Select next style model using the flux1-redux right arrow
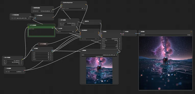Image resolution: width=195 pixels, height=94 pixels. point(52,11)
